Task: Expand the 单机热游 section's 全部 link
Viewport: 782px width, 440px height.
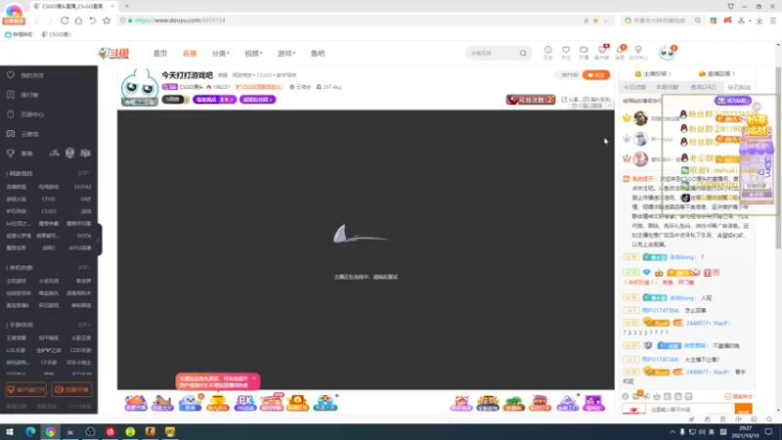Action: [83, 267]
